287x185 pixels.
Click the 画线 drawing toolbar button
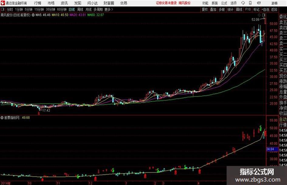[x=239, y=9]
